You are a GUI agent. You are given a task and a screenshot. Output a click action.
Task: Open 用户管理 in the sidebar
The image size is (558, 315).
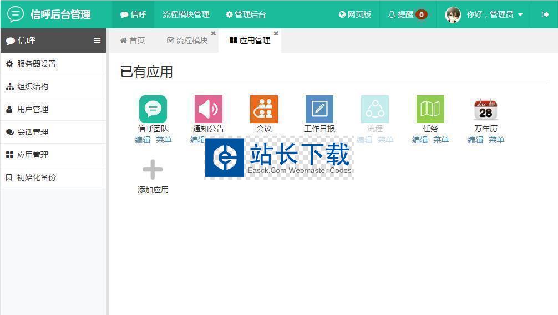coord(33,109)
